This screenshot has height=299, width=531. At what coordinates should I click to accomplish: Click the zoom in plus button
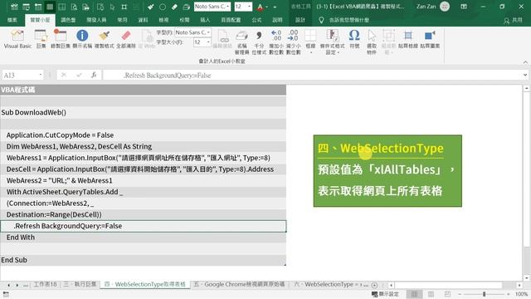pos(509,294)
